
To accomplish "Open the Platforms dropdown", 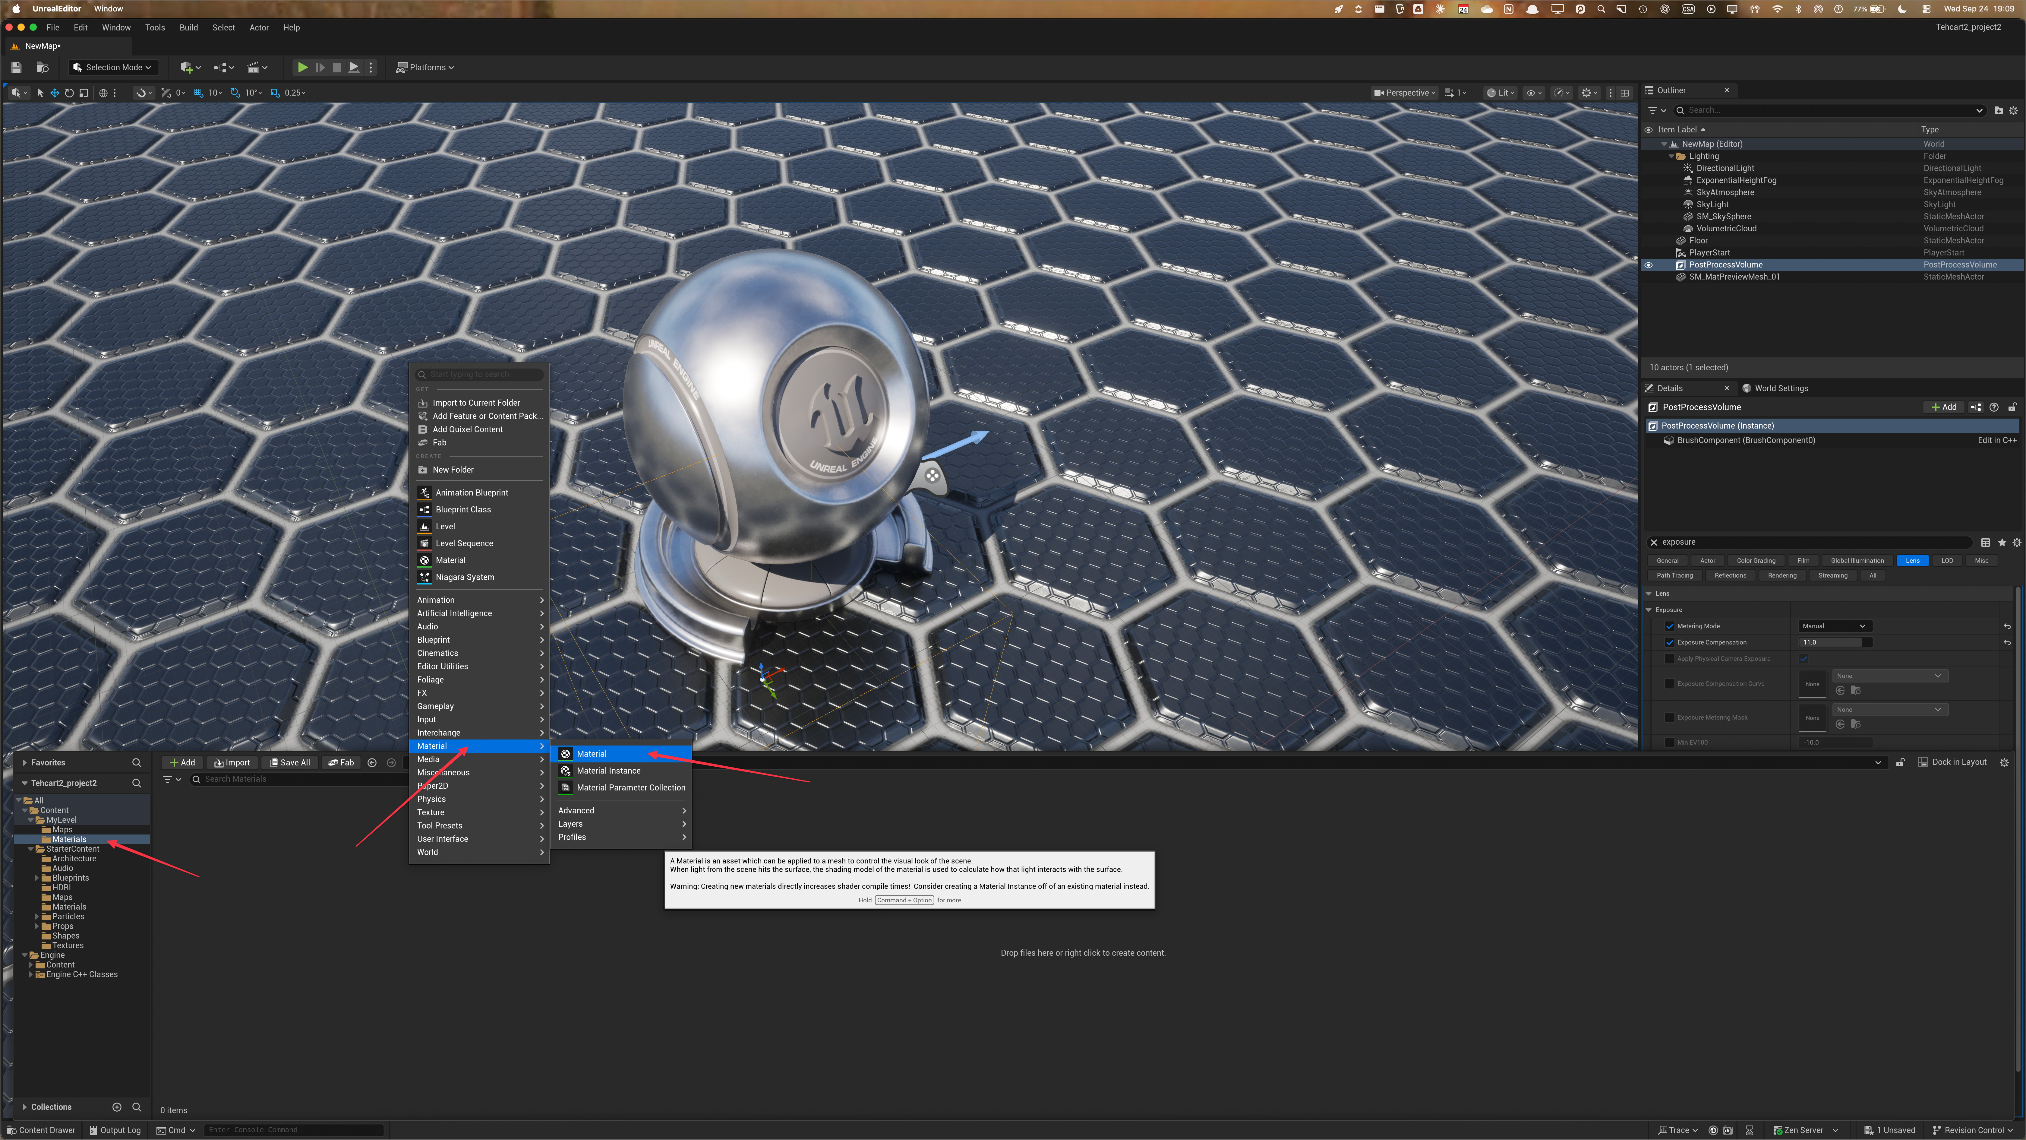I will click(x=425, y=68).
